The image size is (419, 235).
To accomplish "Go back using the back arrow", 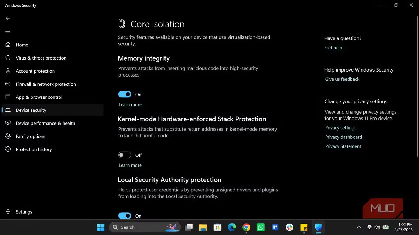I will pyautogui.click(x=8, y=18).
